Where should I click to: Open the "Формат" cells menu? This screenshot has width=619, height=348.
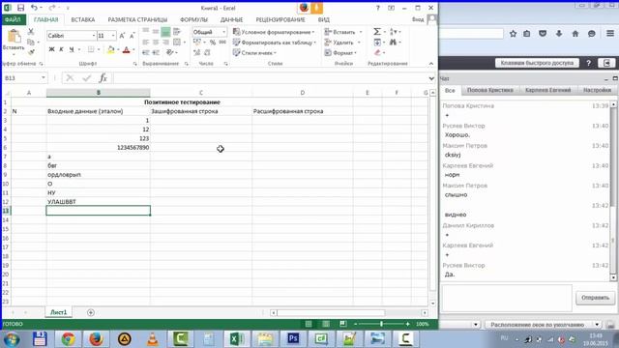coord(340,52)
